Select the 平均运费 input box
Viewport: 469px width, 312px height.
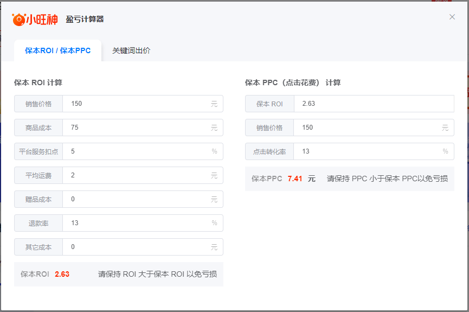coord(136,175)
